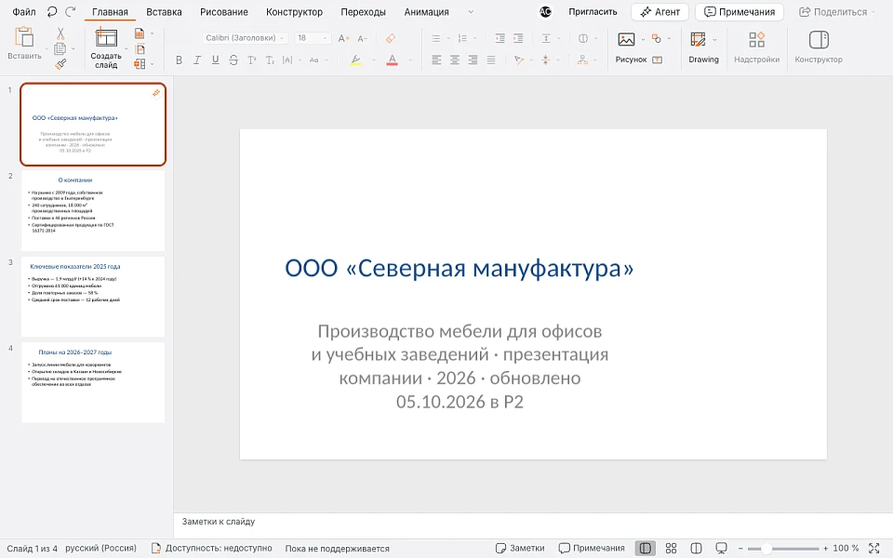Switch to reading view icon in status bar
This screenshot has width=893, height=558.
click(x=696, y=549)
